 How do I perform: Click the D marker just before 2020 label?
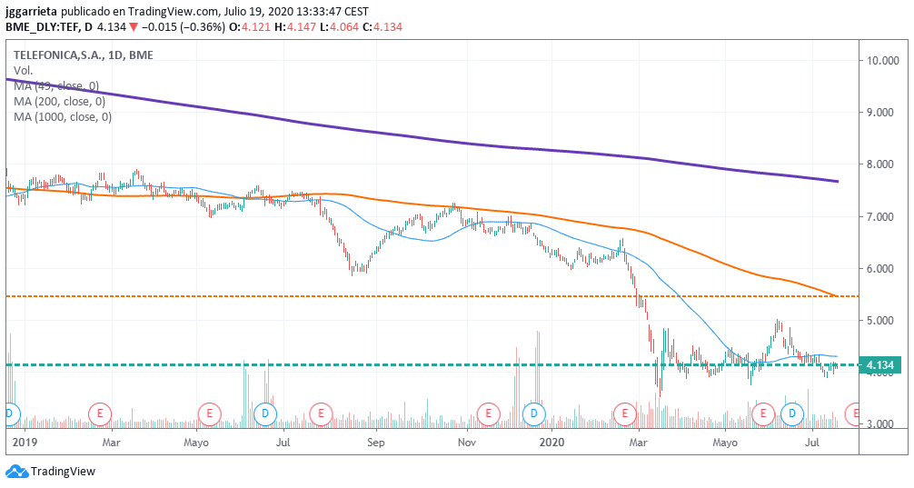tap(533, 414)
